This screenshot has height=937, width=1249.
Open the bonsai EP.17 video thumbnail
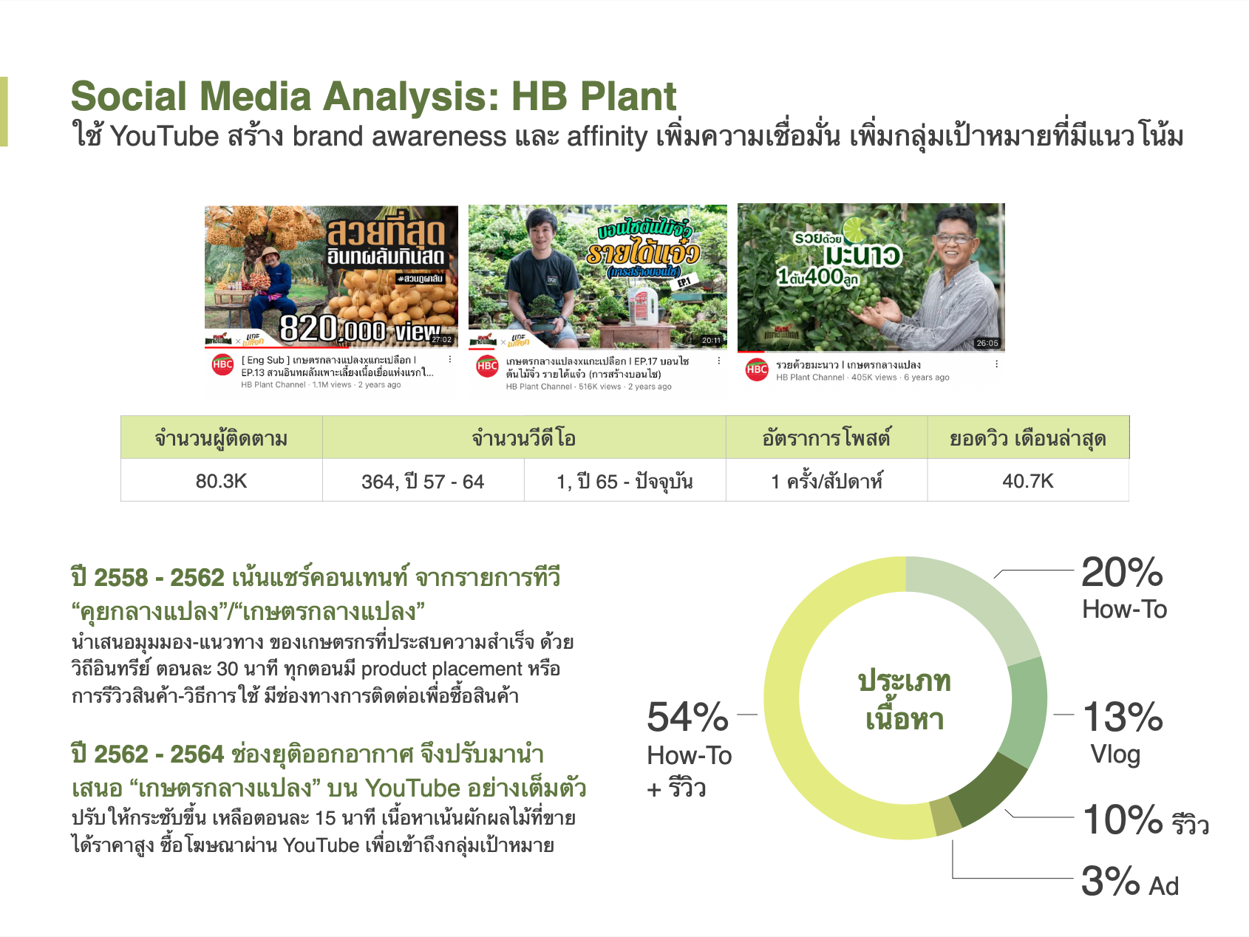click(x=597, y=276)
